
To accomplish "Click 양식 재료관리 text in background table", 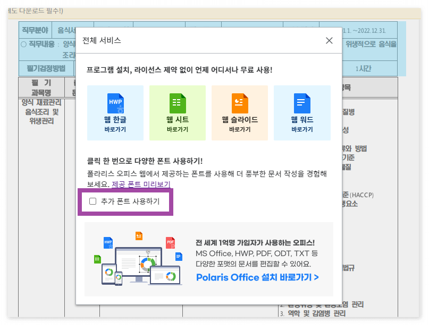I will pos(41,103).
